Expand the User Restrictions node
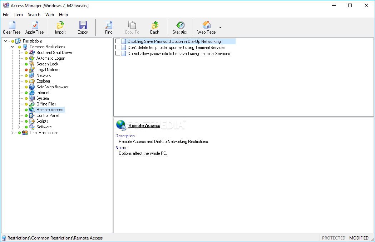Image resolution: width=375 pixels, height=242 pixels. (12, 133)
